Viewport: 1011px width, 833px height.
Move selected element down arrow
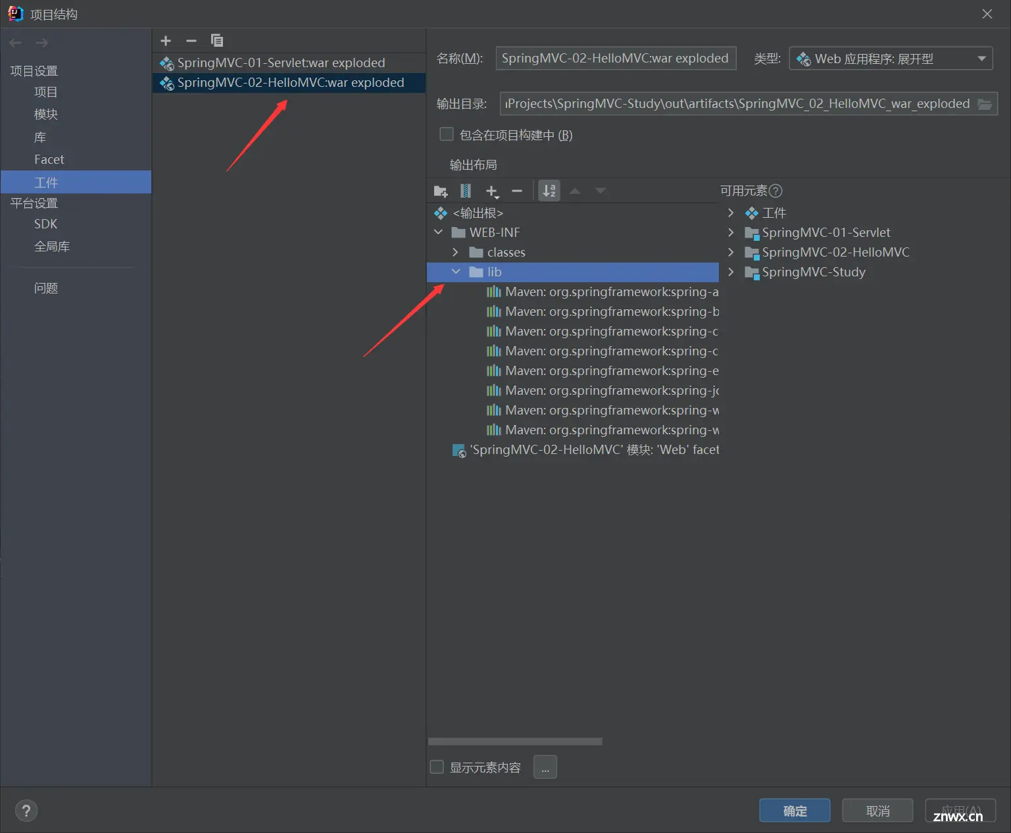click(x=601, y=191)
